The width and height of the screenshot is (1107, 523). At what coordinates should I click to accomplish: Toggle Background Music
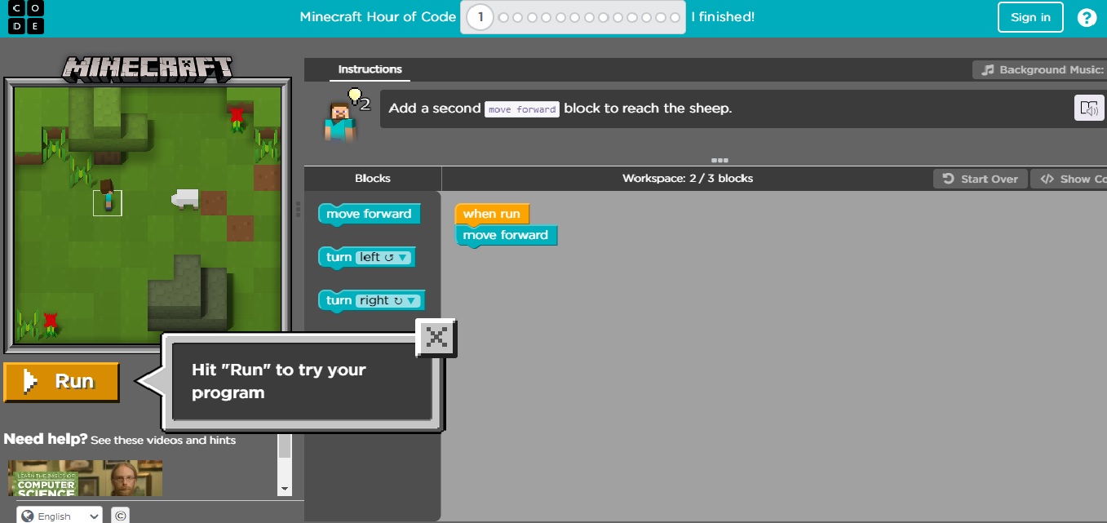[x=1040, y=70]
